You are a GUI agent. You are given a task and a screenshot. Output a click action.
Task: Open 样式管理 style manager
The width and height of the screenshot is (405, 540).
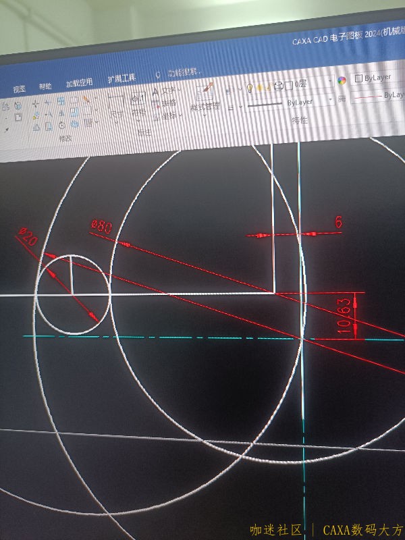pos(205,97)
